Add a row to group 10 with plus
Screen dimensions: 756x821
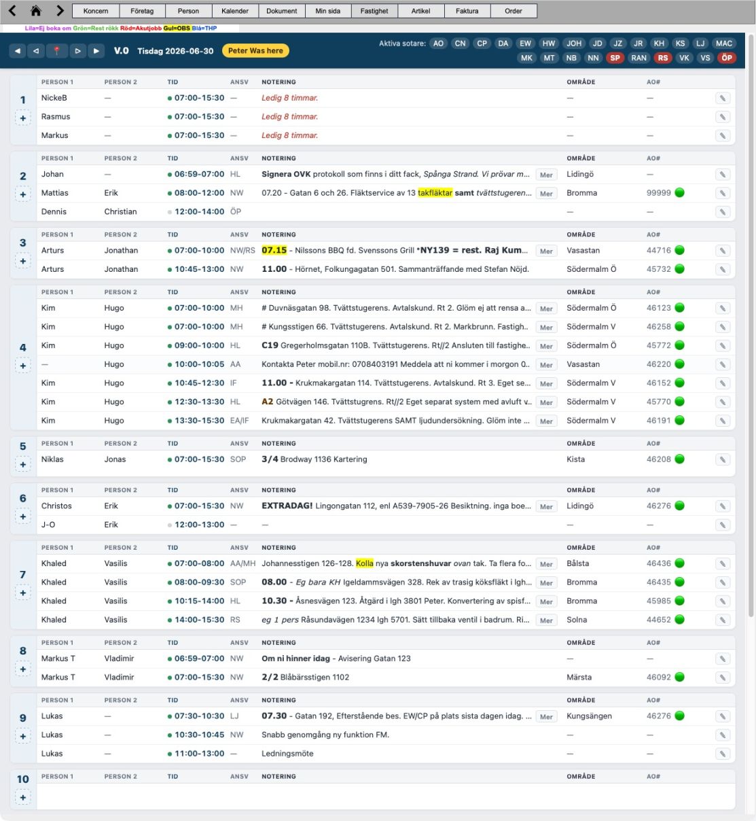point(23,798)
